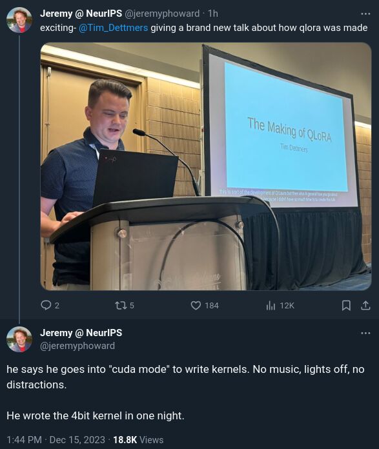Viewport: 379px width, 449px height.
Task: Click Jeremy's avatar on the reply tweet
Action: (19, 339)
